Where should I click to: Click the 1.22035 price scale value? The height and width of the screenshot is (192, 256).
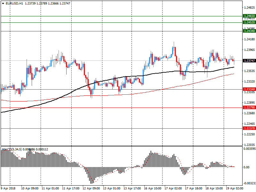(x=249, y=145)
